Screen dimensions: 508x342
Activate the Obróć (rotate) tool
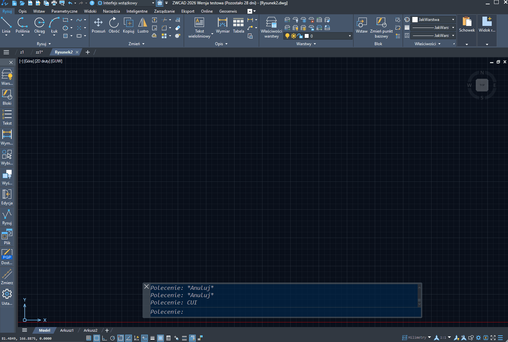coord(114,26)
